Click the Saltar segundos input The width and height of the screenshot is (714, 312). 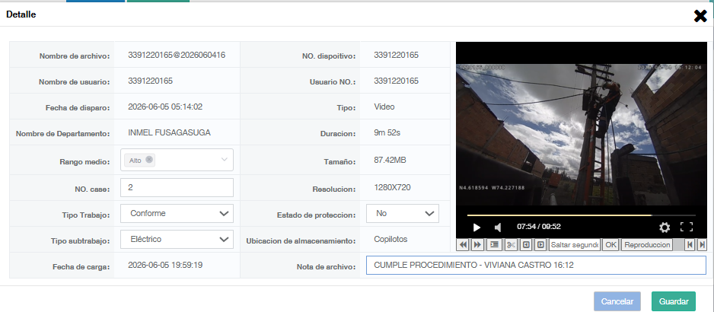(x=575, y=244)
